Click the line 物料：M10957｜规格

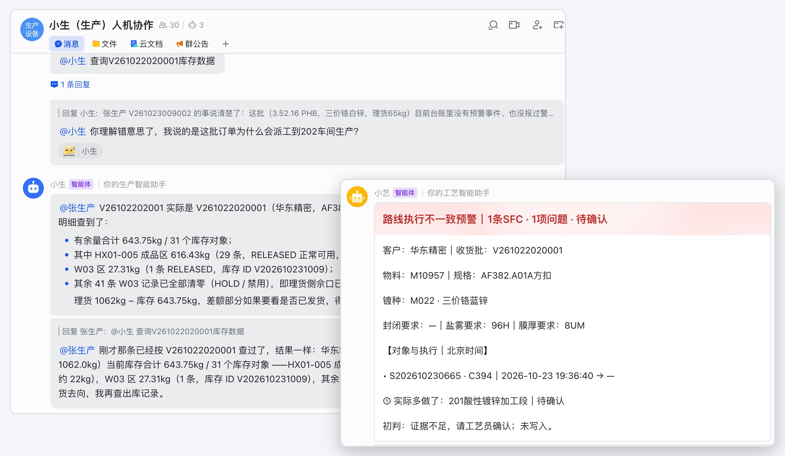(x=467, y=275)
